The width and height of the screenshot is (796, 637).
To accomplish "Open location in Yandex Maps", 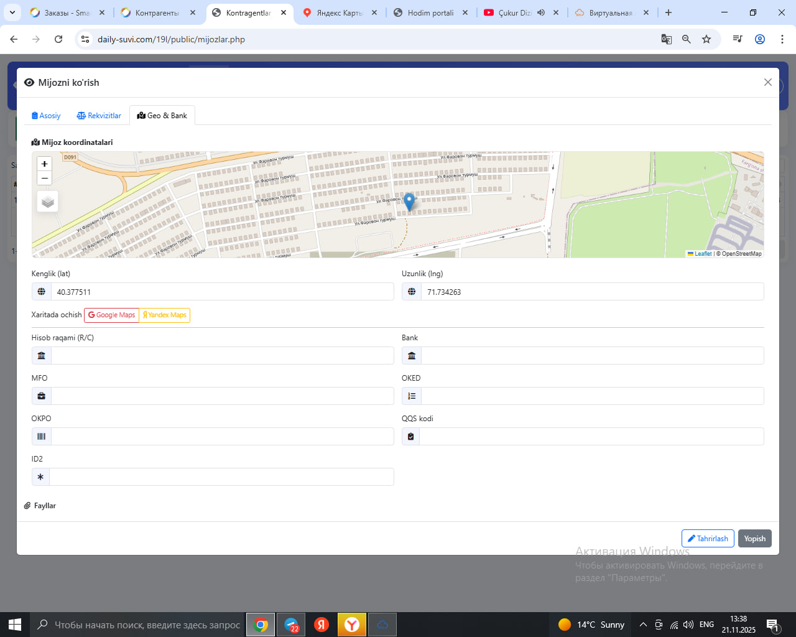I will pyautogui.click(x=165, y=315).
